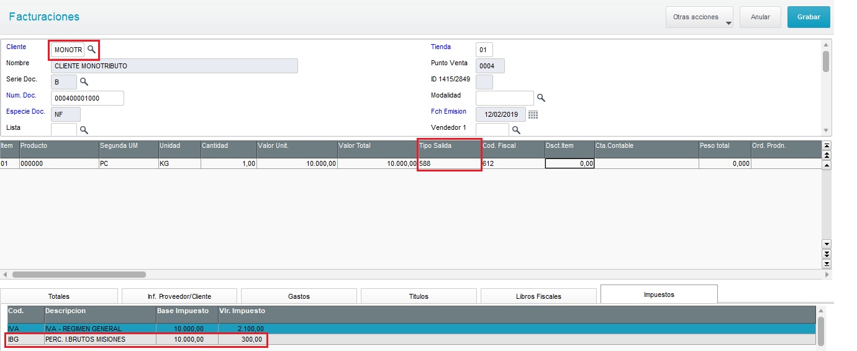This screenshot has width=857, height=351.
Task: Switch to the Totales tab
Action: [59, 296]
